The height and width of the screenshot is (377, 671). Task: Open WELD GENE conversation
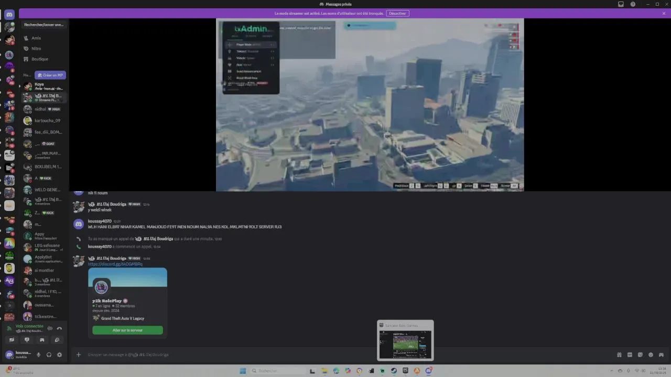click(x=44, y=190)
